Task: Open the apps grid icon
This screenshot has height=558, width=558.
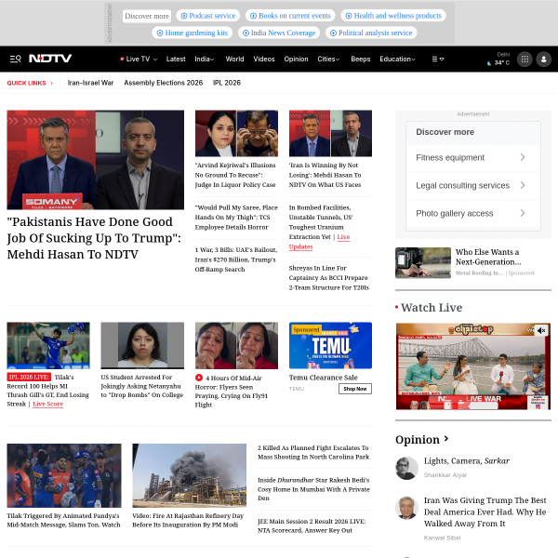Action: point(525,60)
